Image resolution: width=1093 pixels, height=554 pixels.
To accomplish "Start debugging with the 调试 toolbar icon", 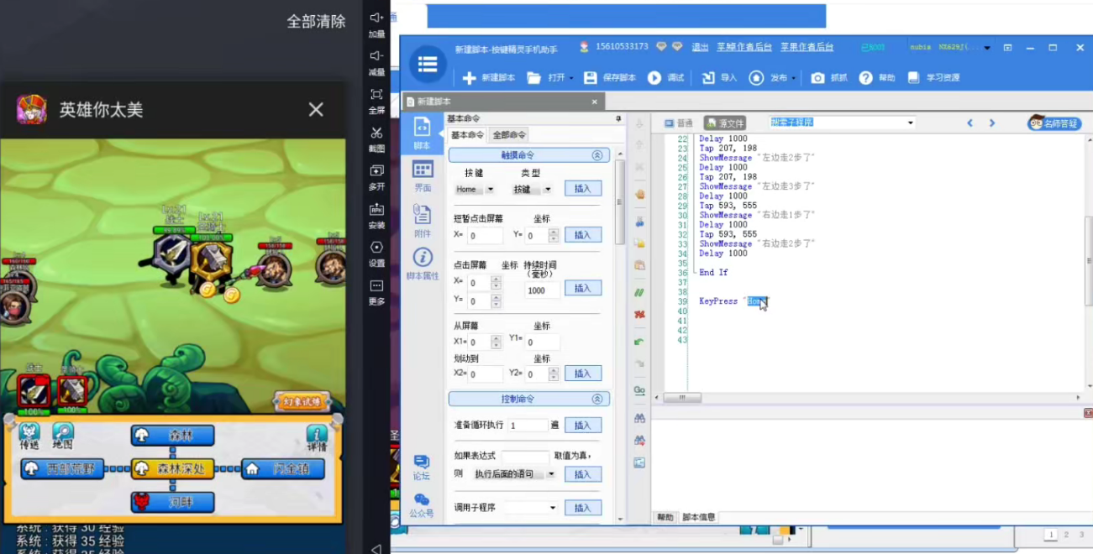I will coord(664,79).
